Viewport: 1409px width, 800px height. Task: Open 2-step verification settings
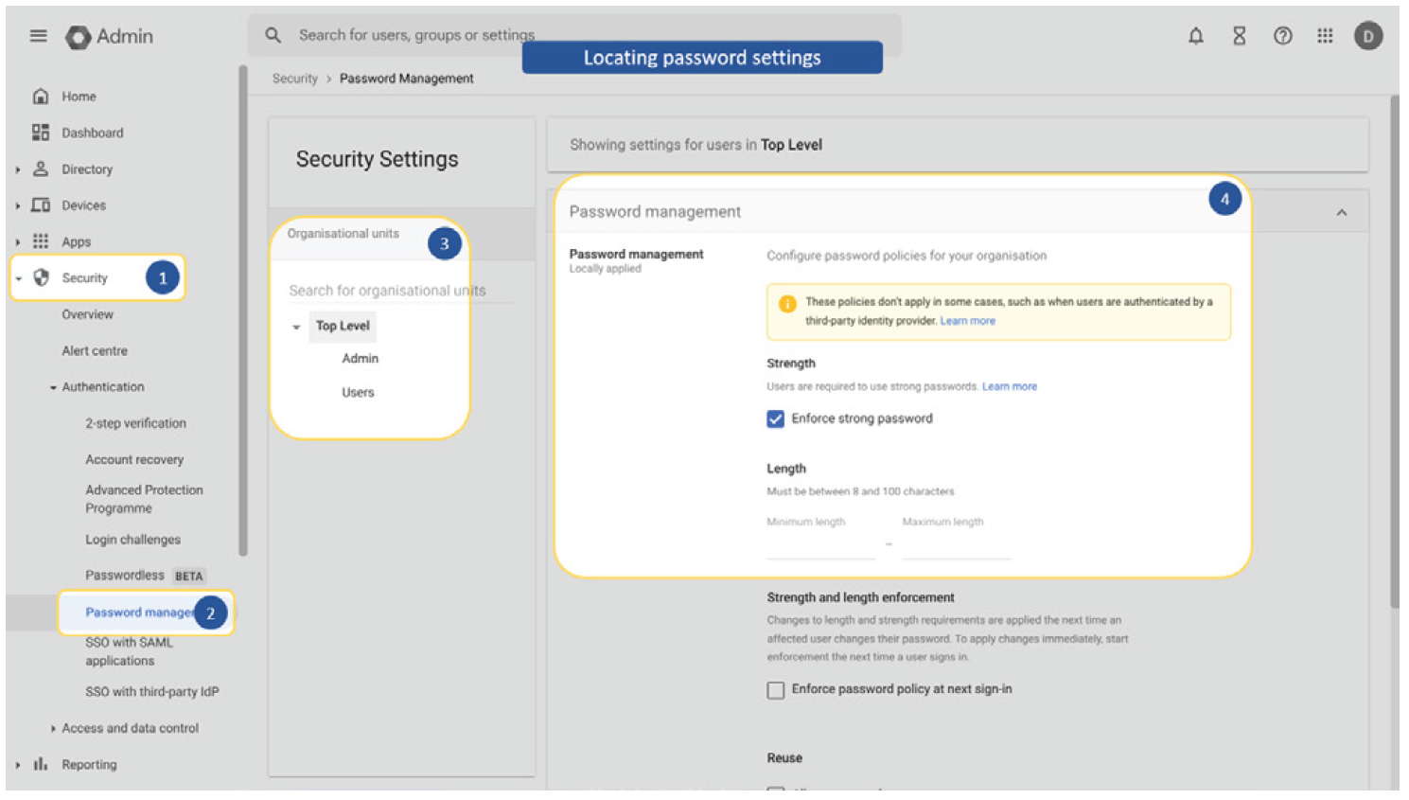tap(135, 423)
